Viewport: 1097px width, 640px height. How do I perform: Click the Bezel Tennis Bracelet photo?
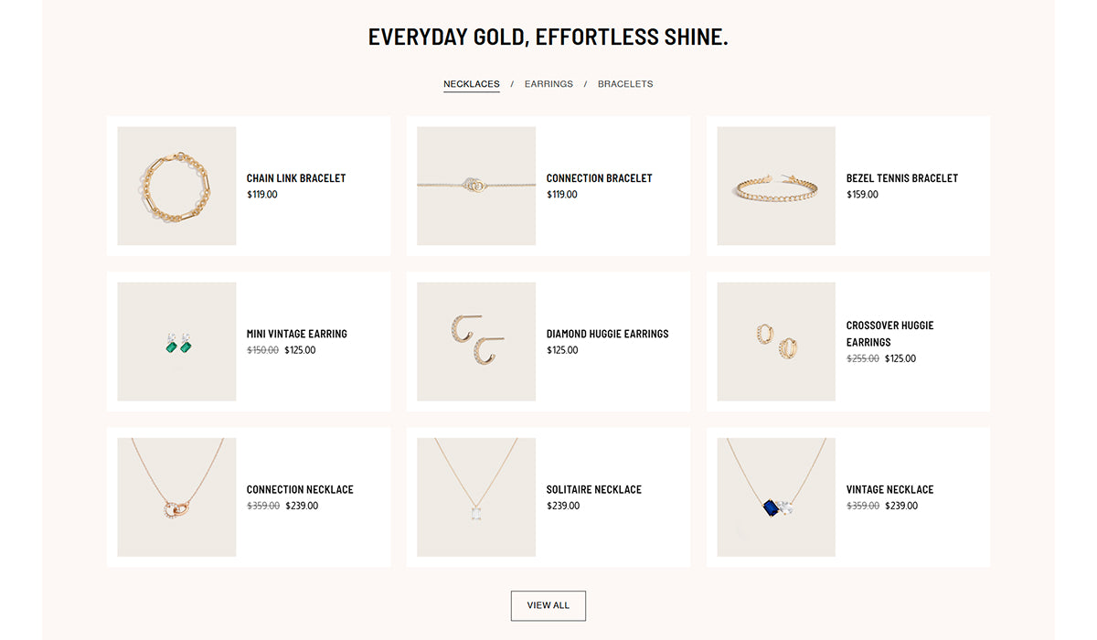tap(775, 186)
